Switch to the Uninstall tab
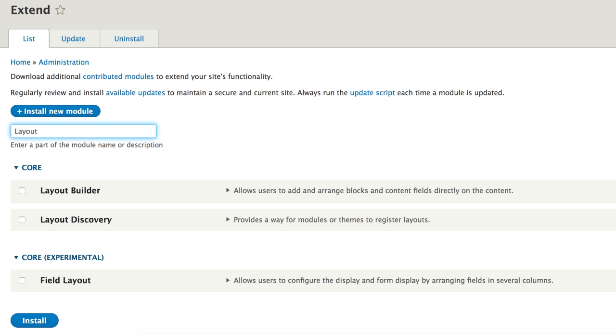616x335 pixels. pos(128,38)
